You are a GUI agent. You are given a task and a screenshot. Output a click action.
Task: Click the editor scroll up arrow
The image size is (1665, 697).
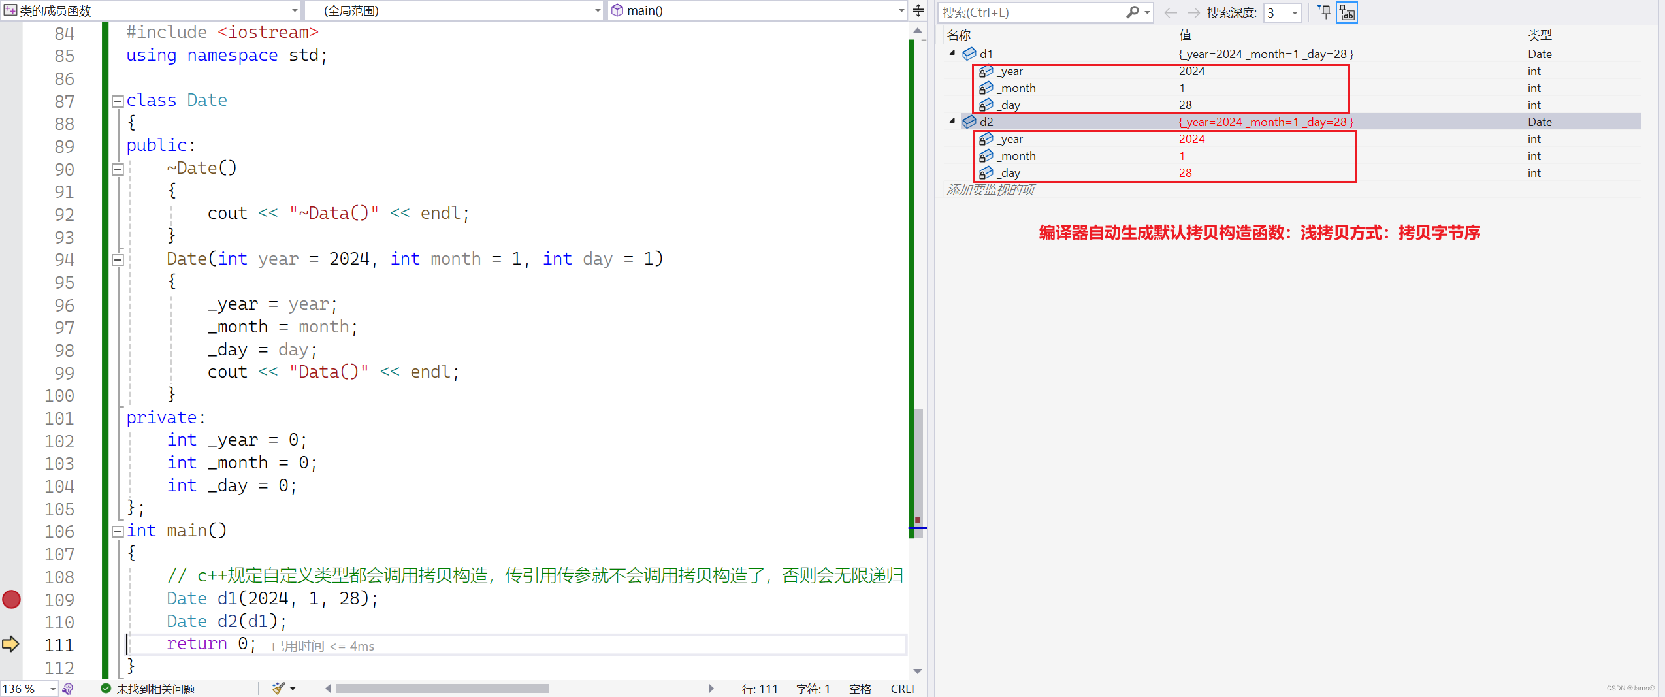[x=918, y=30]
